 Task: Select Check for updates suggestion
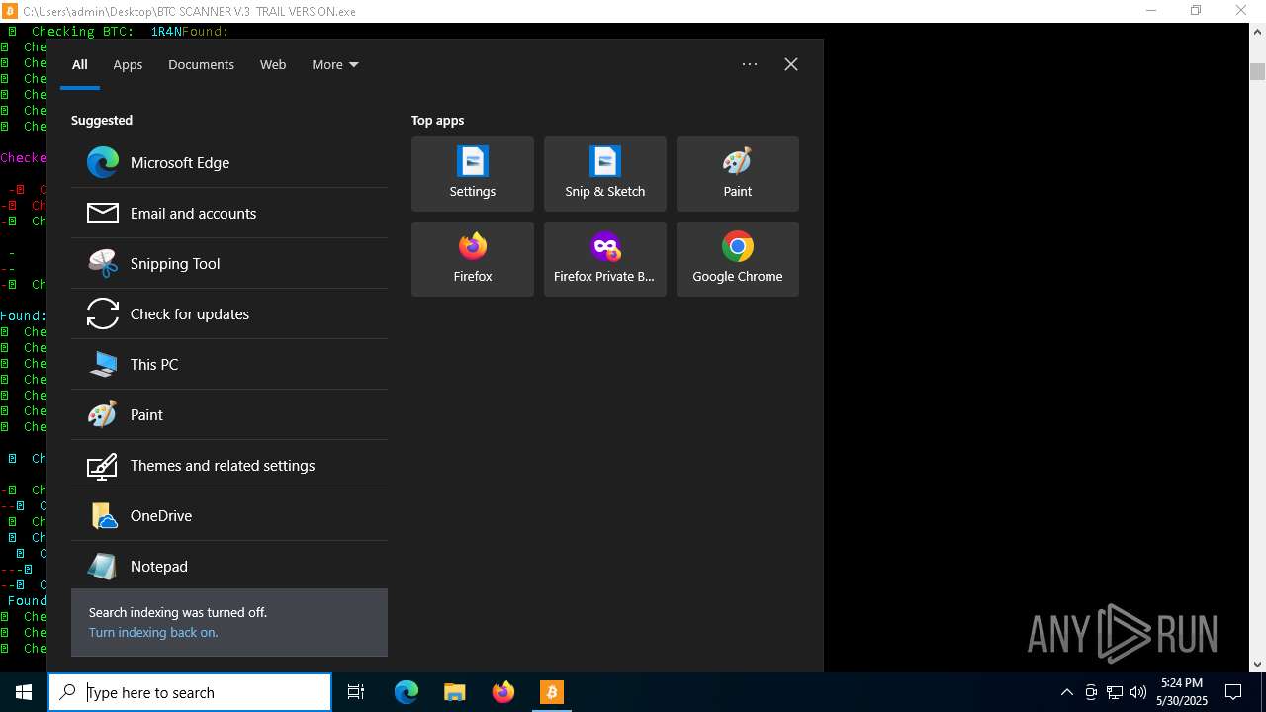(229, 313)
